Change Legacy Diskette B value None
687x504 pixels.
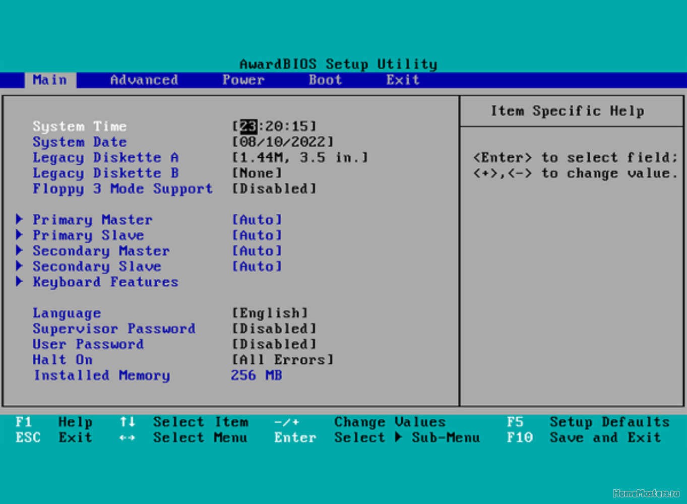coord(257,173)
